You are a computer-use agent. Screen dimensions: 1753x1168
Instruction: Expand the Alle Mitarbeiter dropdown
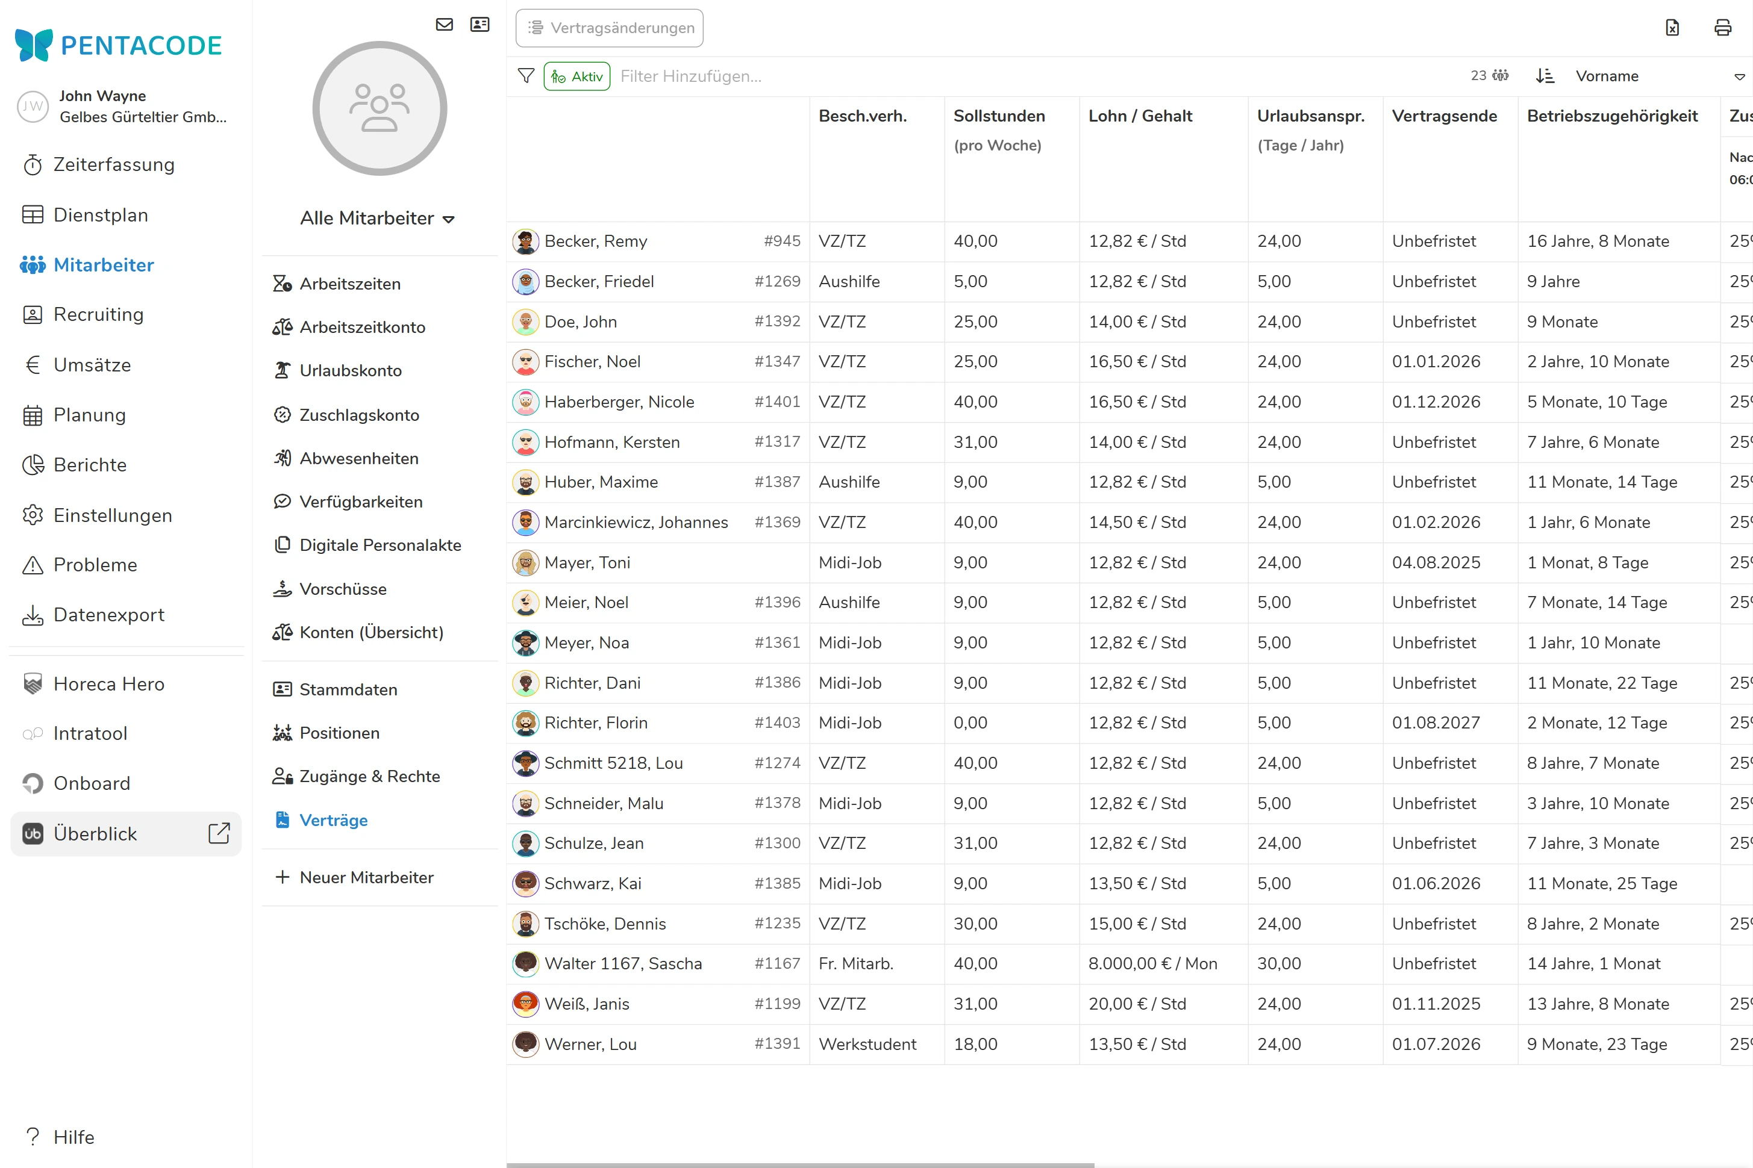[377, 219]
